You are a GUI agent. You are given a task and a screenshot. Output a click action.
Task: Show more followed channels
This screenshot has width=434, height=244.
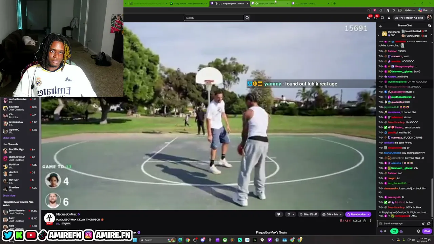9,138
